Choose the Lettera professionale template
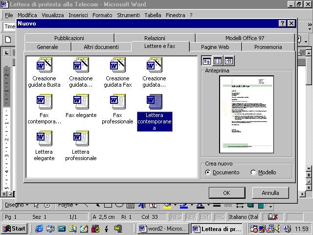Viewport: 313px width, 235px height. point(81,146)
